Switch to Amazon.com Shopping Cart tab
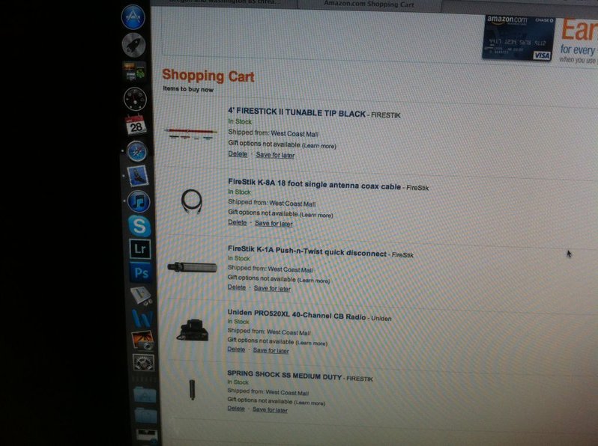Viewport: 598px width, 446px height. point(369,4)
